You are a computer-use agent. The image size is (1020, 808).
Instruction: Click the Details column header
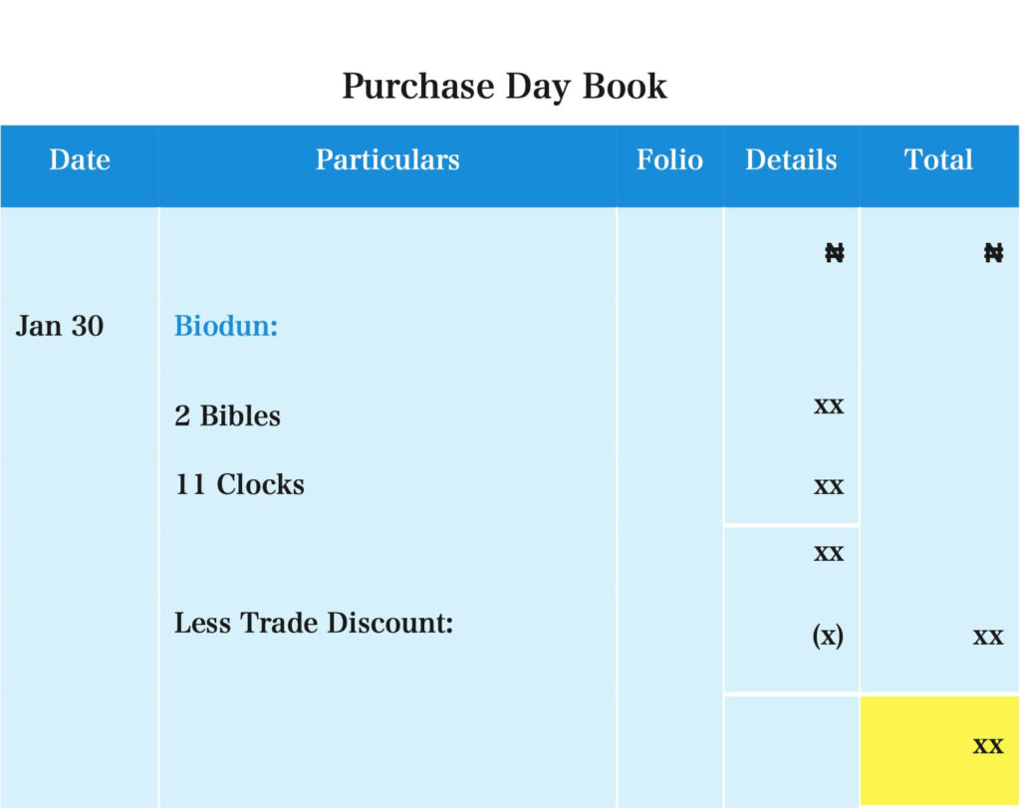pyautogui.click(x=791, y=160)
